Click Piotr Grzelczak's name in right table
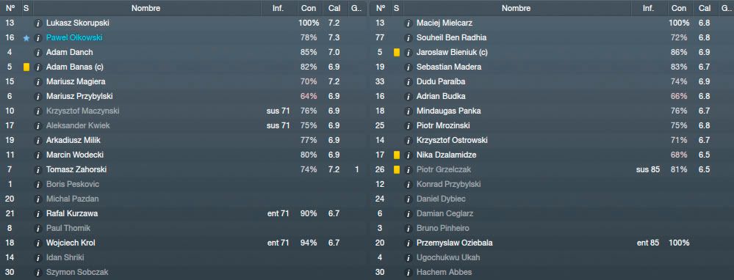This screenshot has height=280, width=734. coord(443,169)
